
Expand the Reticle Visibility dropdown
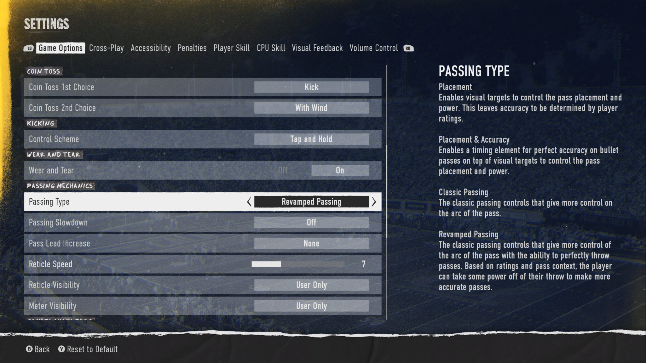pos(311,285)
